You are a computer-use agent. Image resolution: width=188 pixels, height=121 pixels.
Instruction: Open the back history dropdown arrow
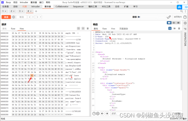click(33, 17)
